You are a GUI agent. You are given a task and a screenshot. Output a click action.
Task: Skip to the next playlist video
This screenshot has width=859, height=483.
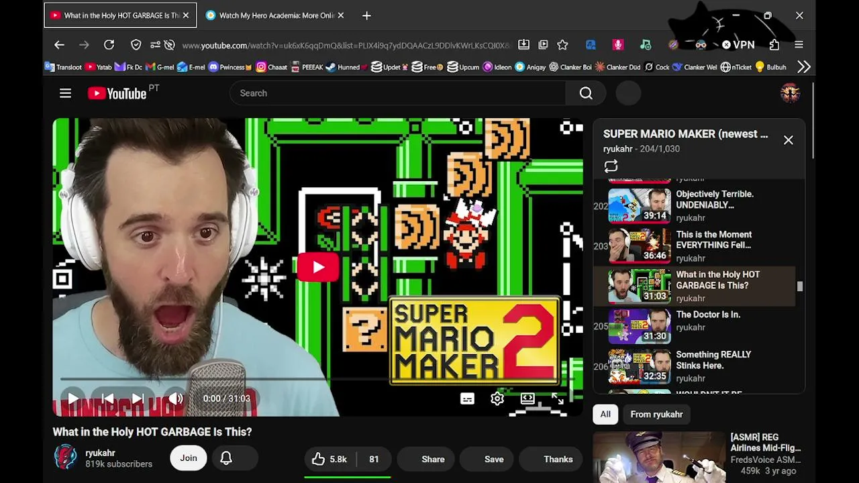point(138,398)
